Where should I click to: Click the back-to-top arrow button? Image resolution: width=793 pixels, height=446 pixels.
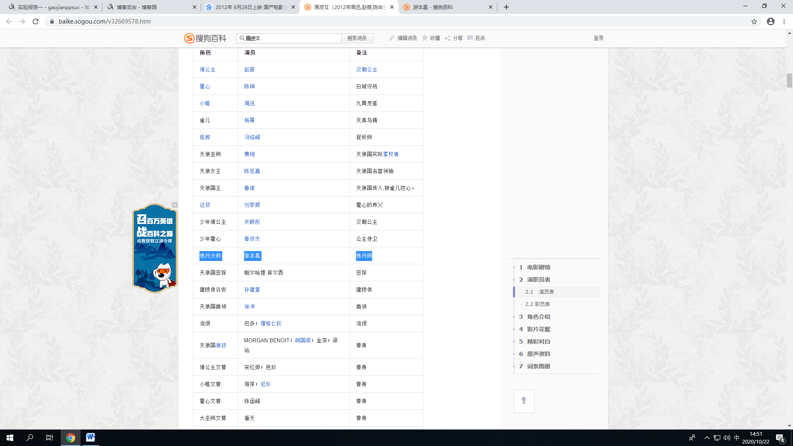[x=524, y=401]
